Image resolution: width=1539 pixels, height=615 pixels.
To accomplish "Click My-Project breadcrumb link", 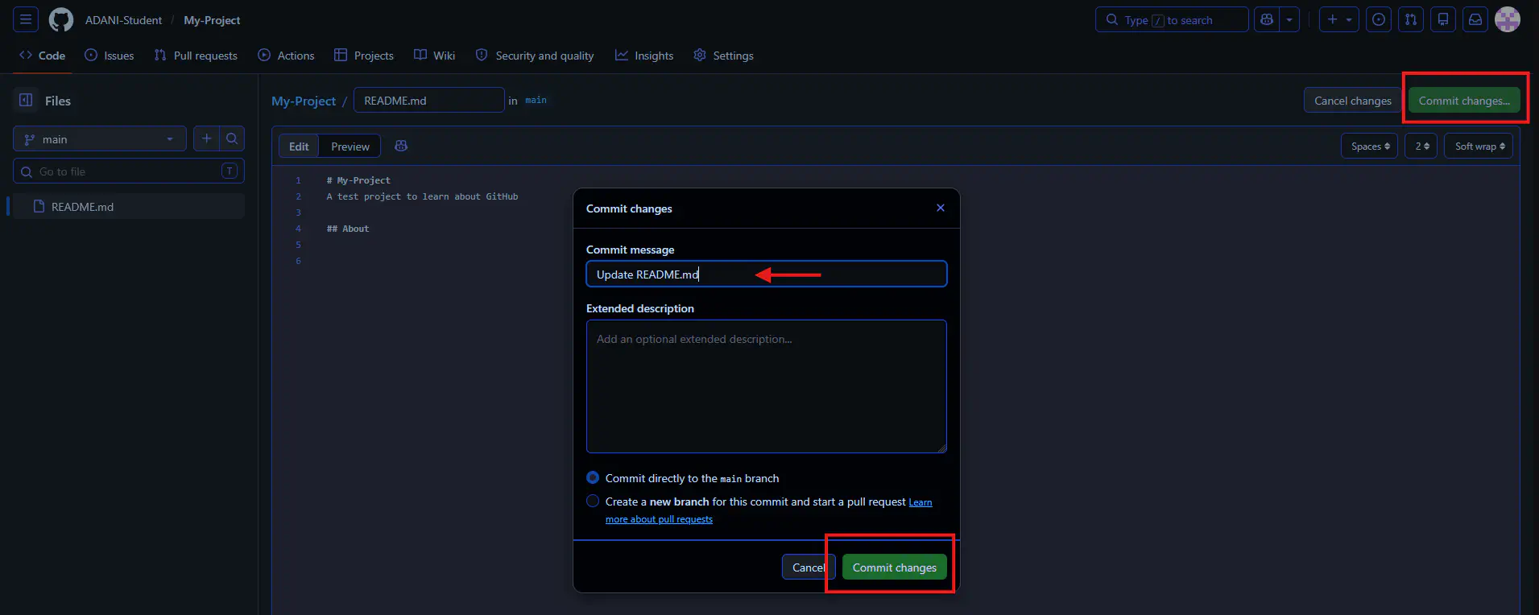I will [x=304, y=101].
